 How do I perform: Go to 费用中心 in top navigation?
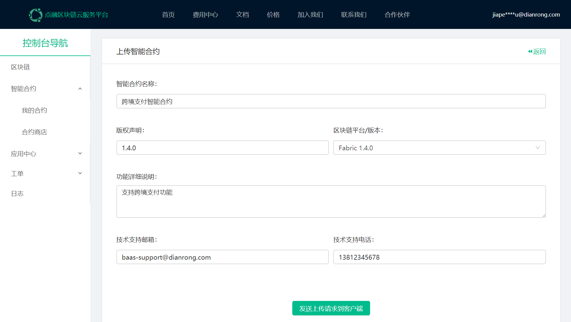(x=205, y=14)
